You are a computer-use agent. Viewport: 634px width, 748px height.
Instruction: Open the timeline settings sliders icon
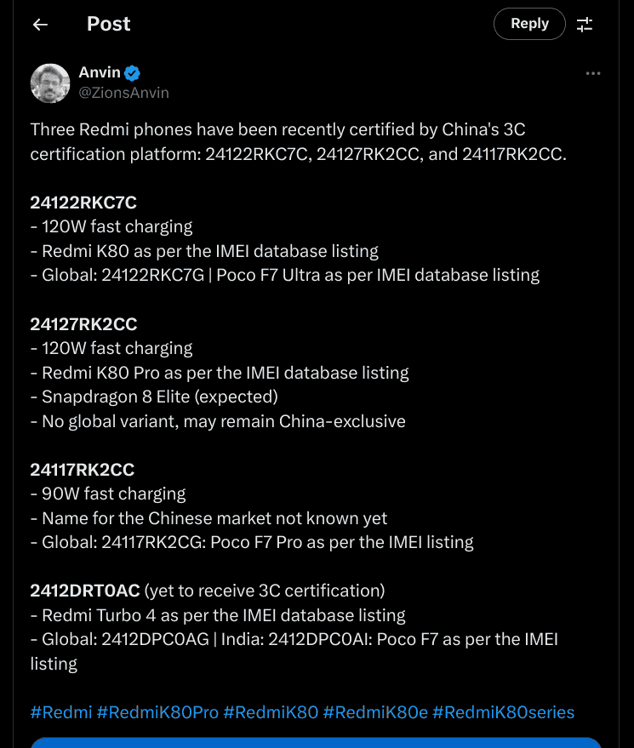click(585, 24)
